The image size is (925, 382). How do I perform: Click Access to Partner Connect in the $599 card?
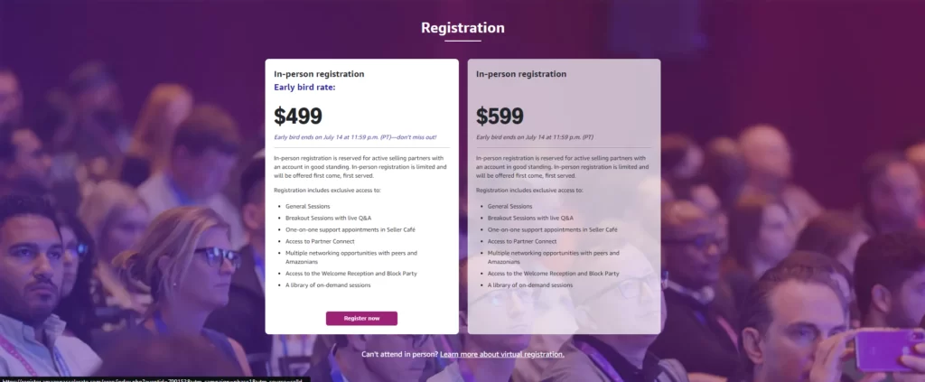(x=522, y=241)
